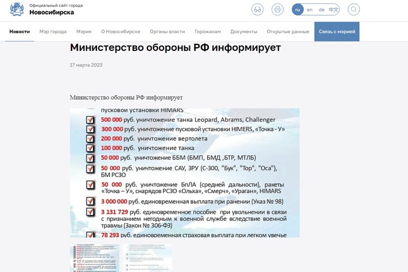
Task: Expand the О Новосибирске menu
Action: (121, 32)
